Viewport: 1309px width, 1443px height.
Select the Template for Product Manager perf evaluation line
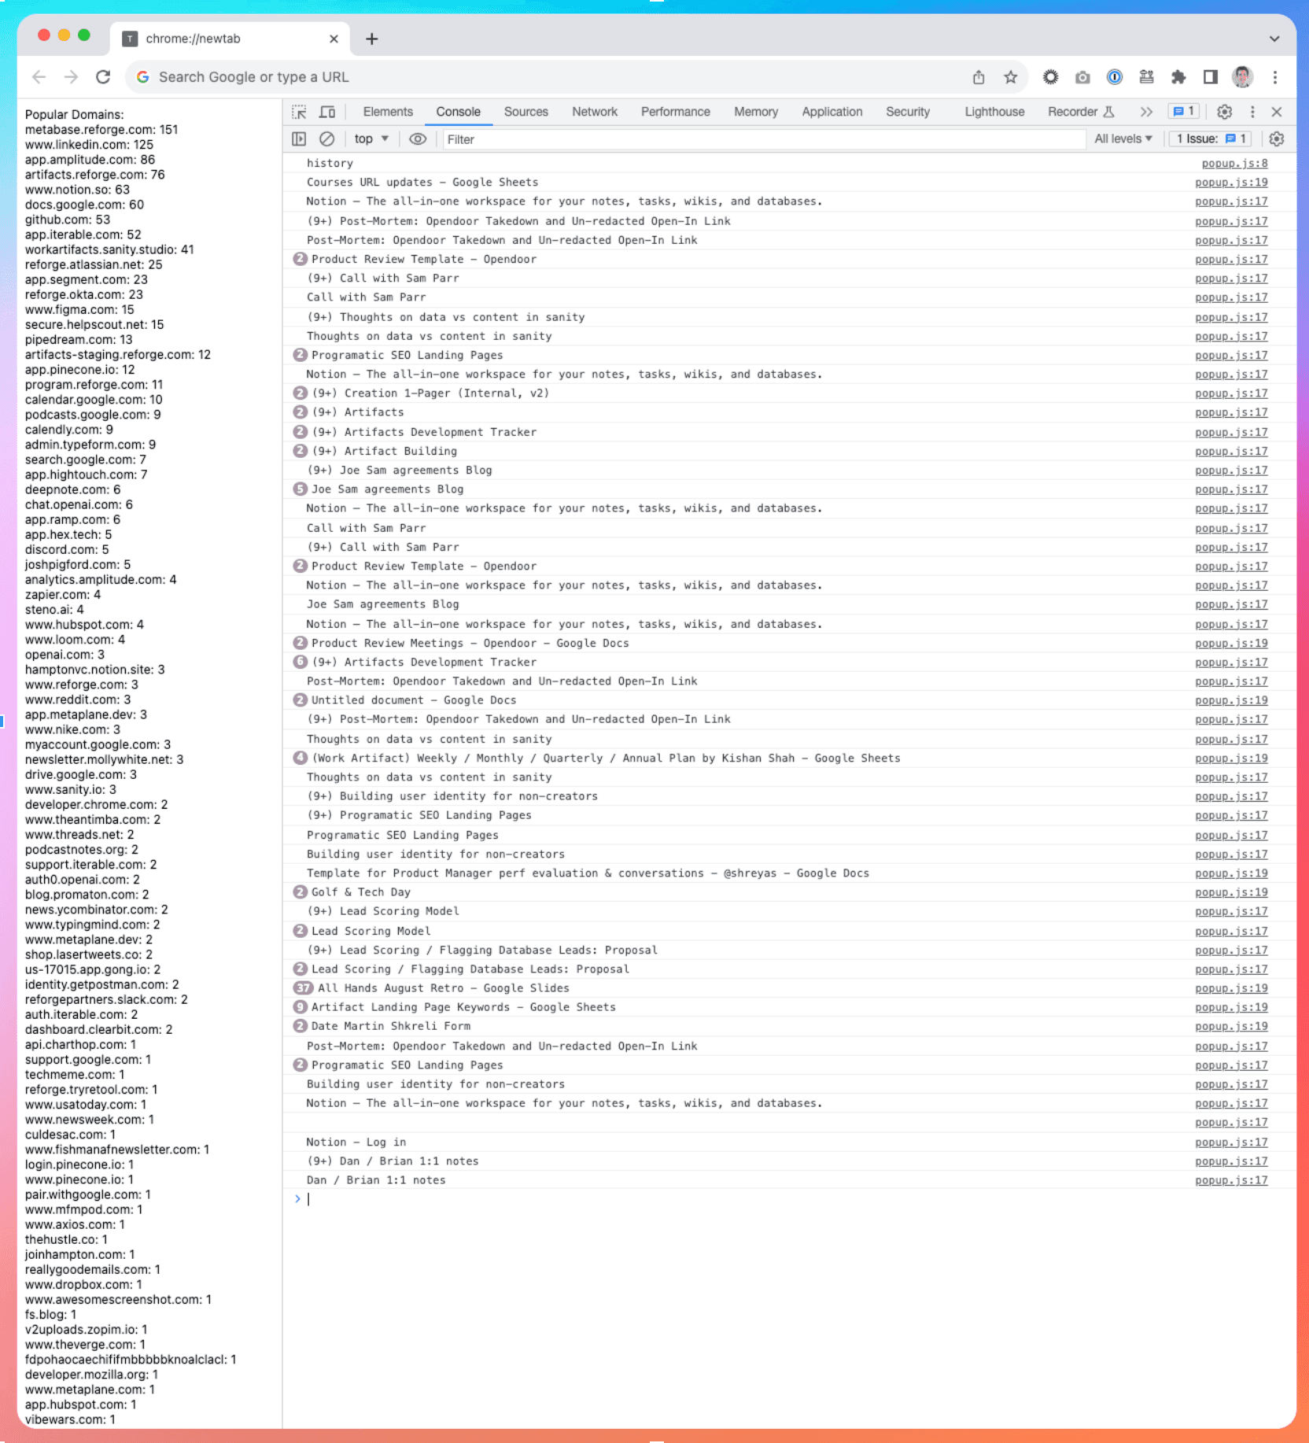[588, 873]
